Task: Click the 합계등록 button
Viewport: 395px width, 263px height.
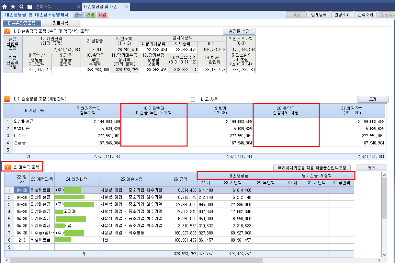Action: click(x=319, y=15)
